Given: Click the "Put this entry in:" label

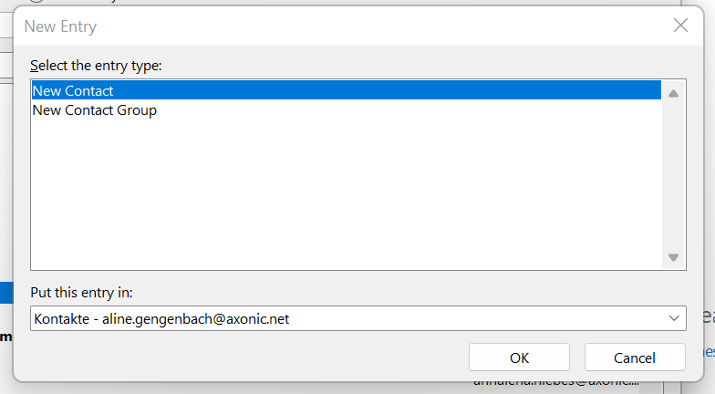Looking at the screenshot, I should pos(82,293).
